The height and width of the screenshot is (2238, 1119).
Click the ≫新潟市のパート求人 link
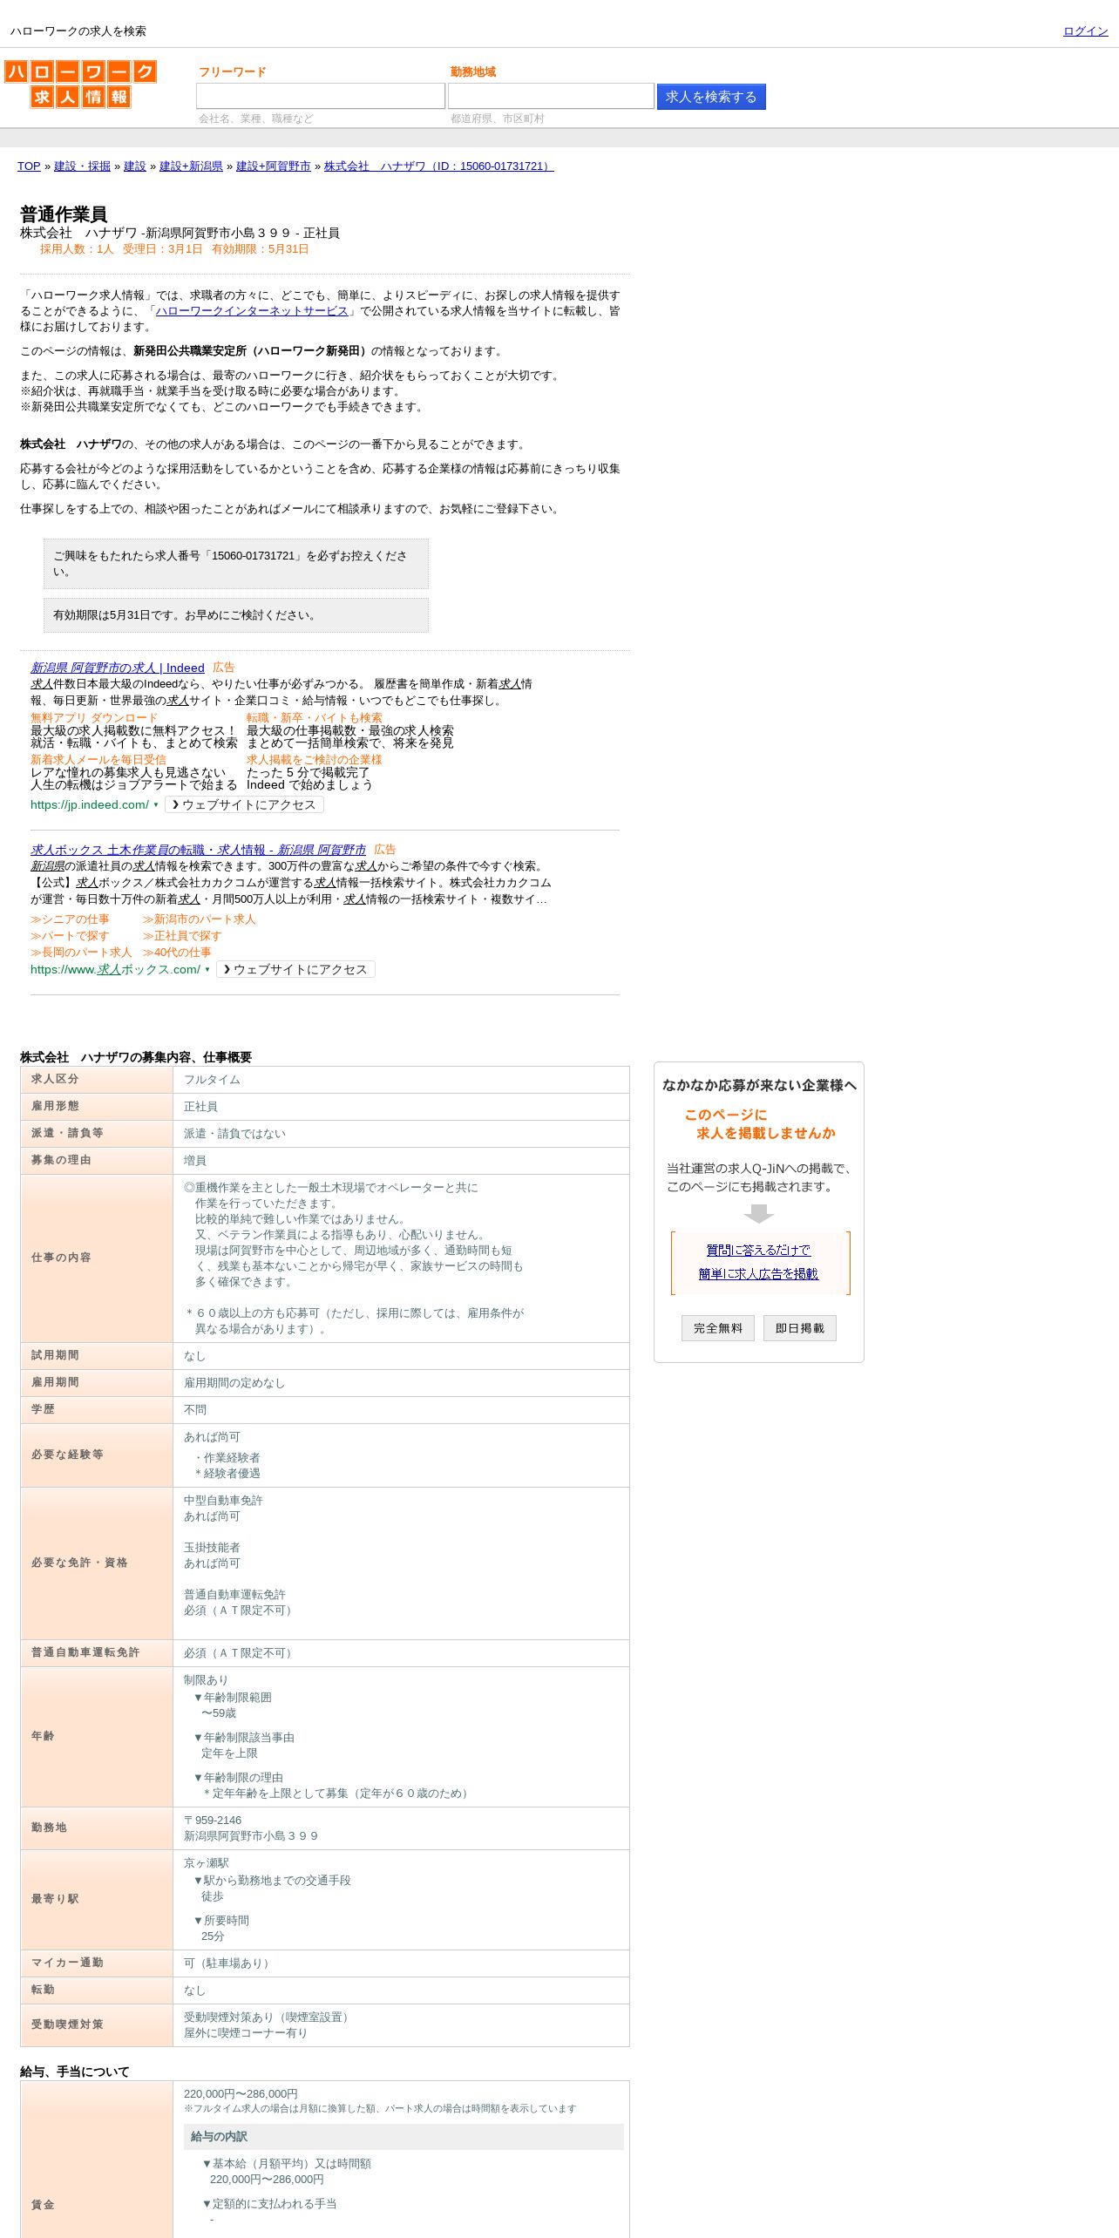[199, 919]
